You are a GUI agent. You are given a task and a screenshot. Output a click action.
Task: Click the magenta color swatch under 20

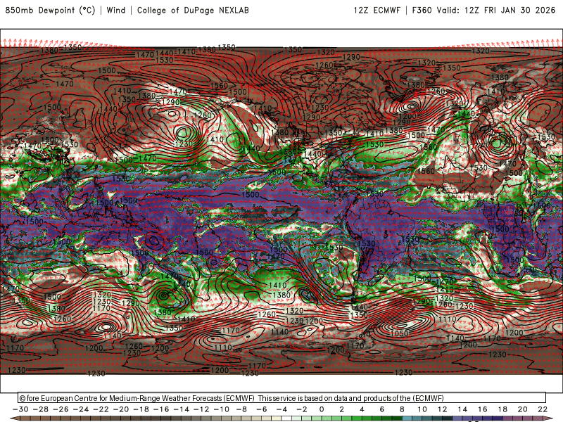click(x=528, y=418)
